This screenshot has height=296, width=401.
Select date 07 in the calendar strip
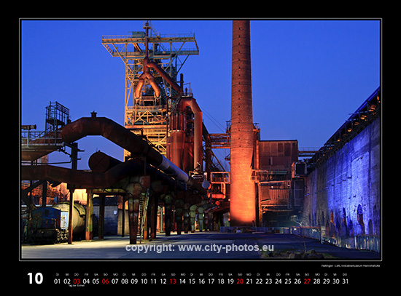[115, 281]
